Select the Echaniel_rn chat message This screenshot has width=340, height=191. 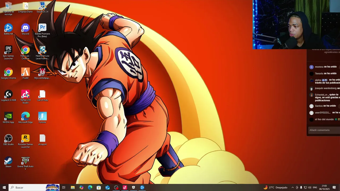coord(325,97)
